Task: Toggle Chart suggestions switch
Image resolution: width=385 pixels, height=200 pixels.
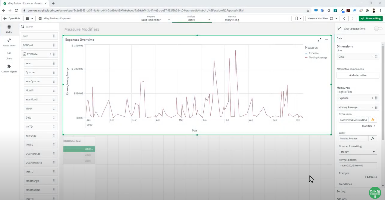Action: [378, 29]
